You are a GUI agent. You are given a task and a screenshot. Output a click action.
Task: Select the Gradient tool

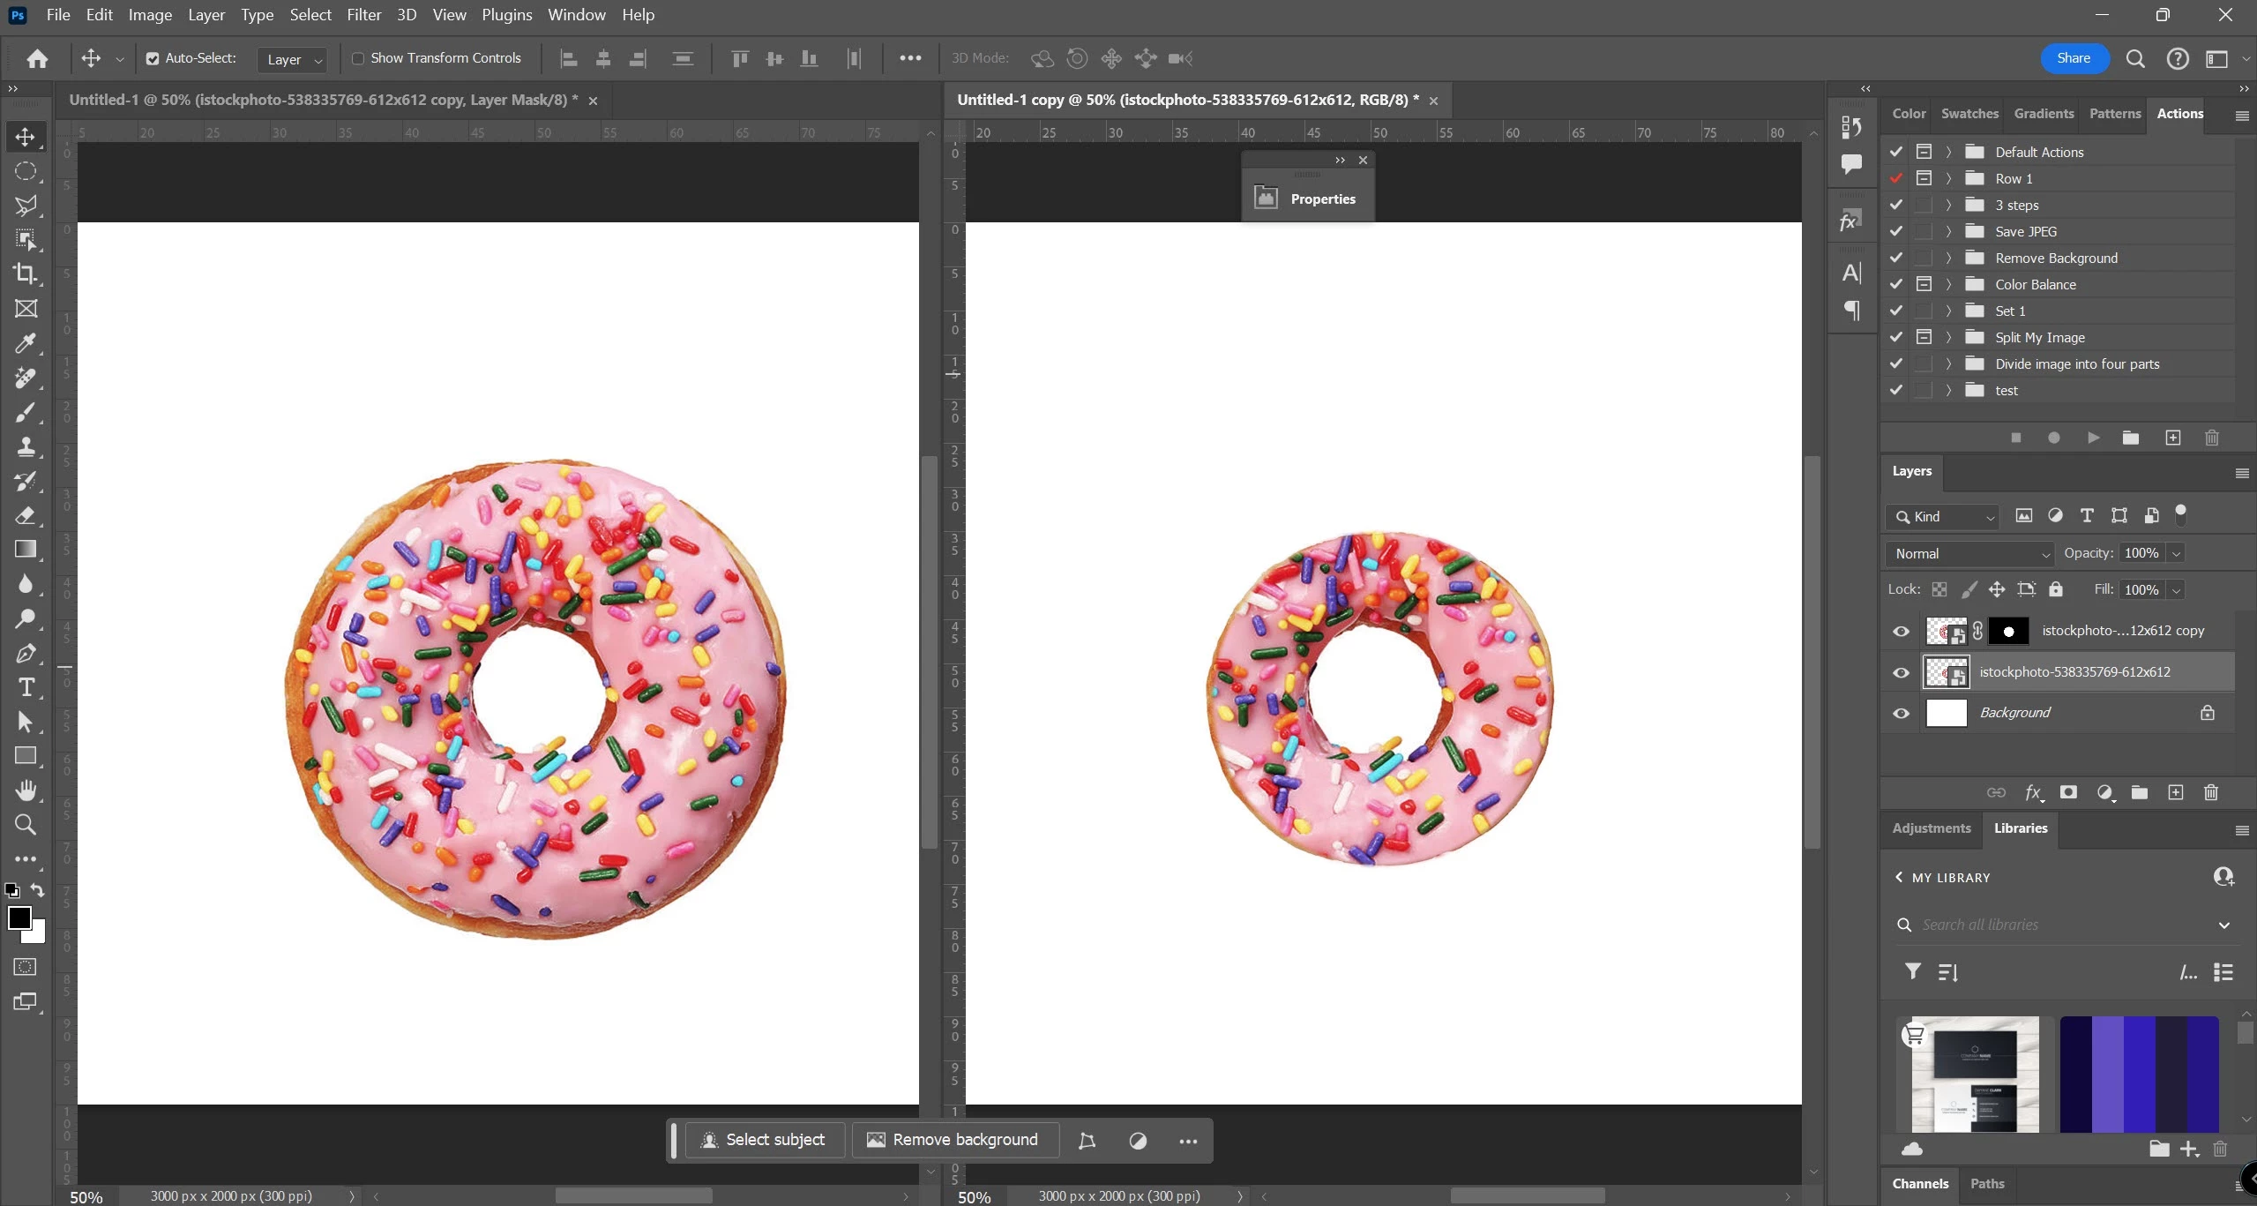26,550
